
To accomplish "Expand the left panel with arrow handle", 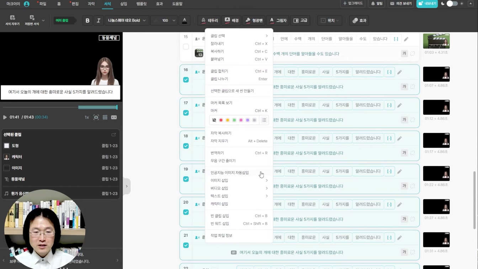I will [x=127, y=186].
